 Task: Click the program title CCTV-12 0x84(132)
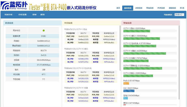78,68
